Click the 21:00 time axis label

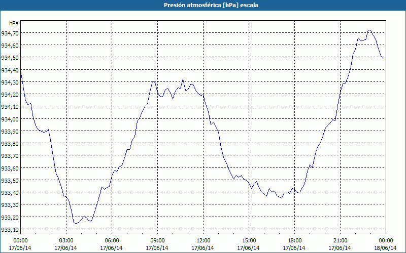[340, 241]
